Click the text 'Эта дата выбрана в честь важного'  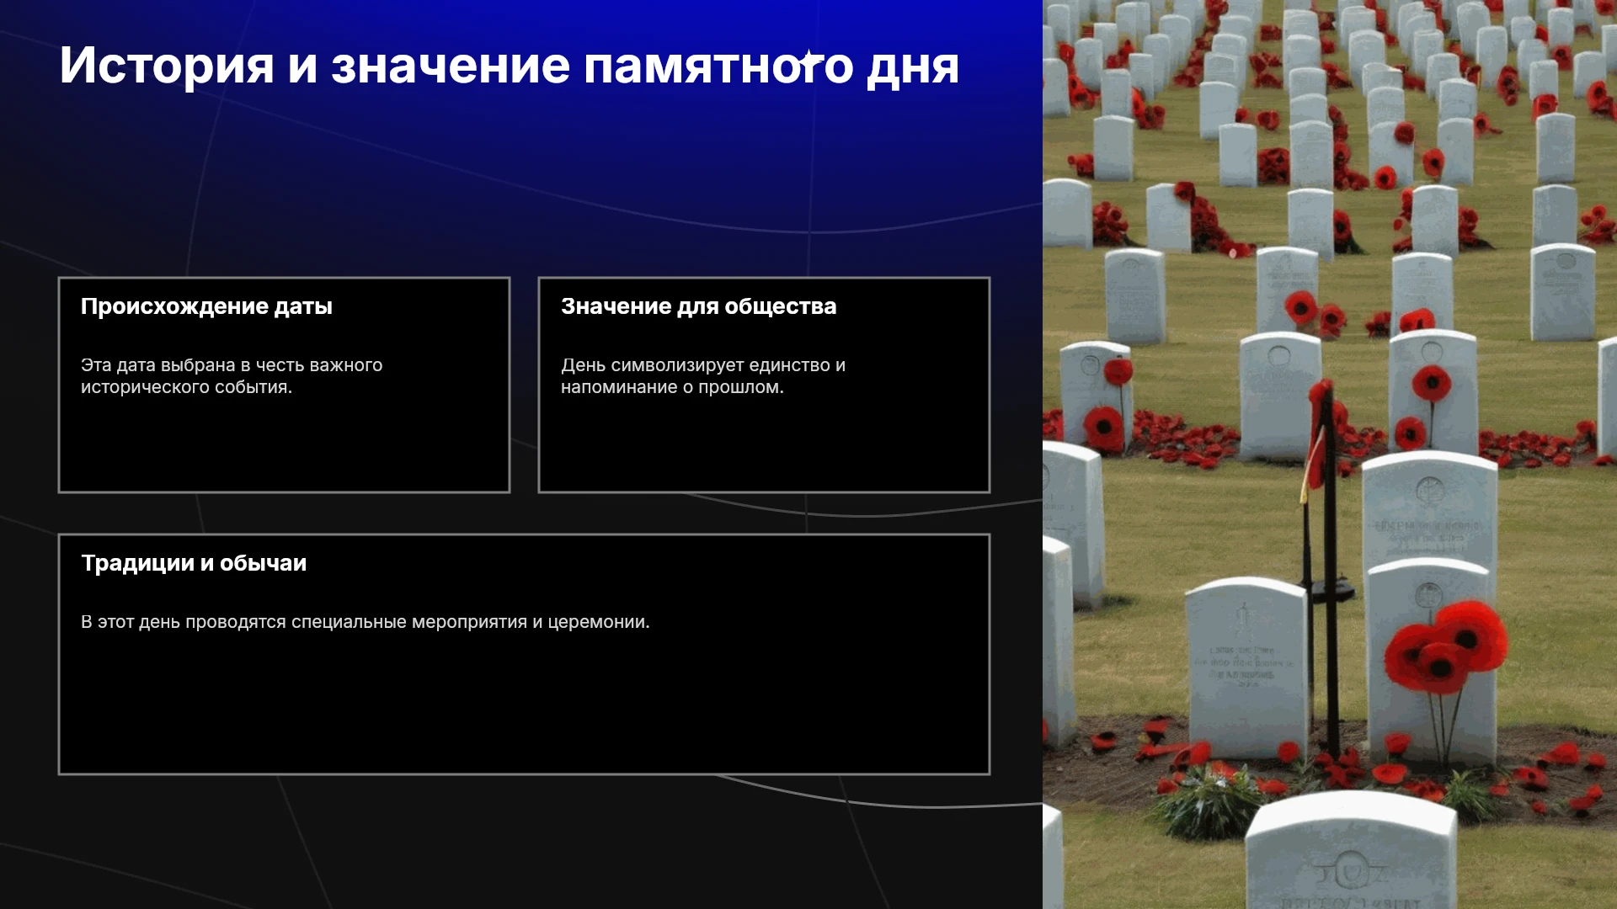(232, 365)
